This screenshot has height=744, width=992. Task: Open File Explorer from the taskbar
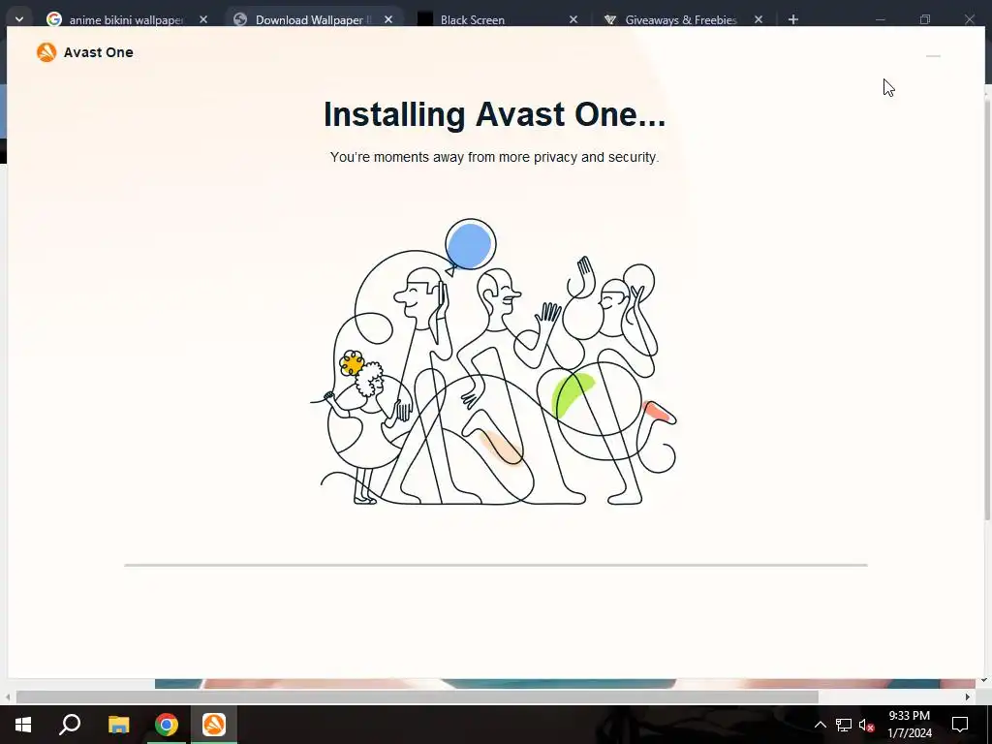tap(118, 725)
